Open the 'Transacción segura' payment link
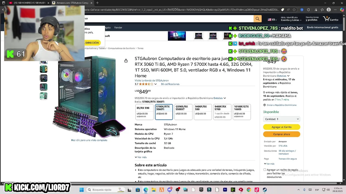 pos(288,159)
